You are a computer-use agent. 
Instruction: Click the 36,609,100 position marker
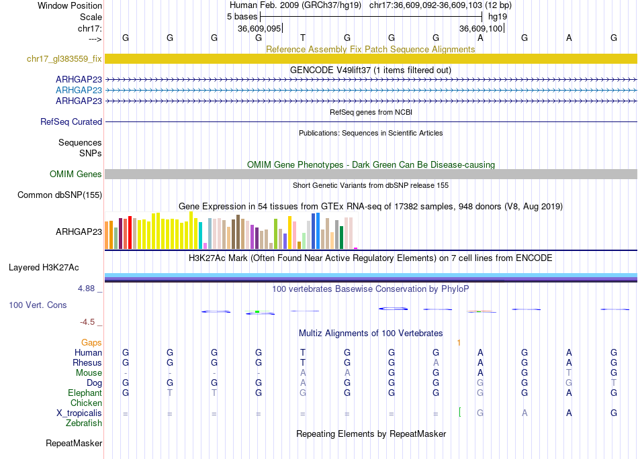481,28
